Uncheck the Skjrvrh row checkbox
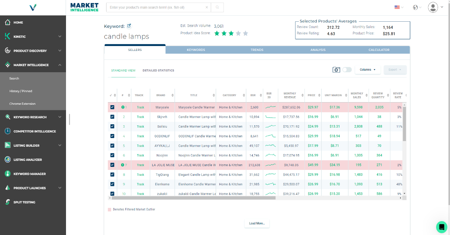 (112, 117)
